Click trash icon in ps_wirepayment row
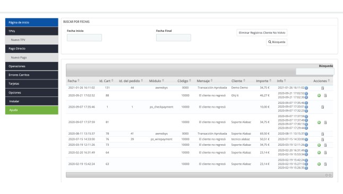 [322, 139]
